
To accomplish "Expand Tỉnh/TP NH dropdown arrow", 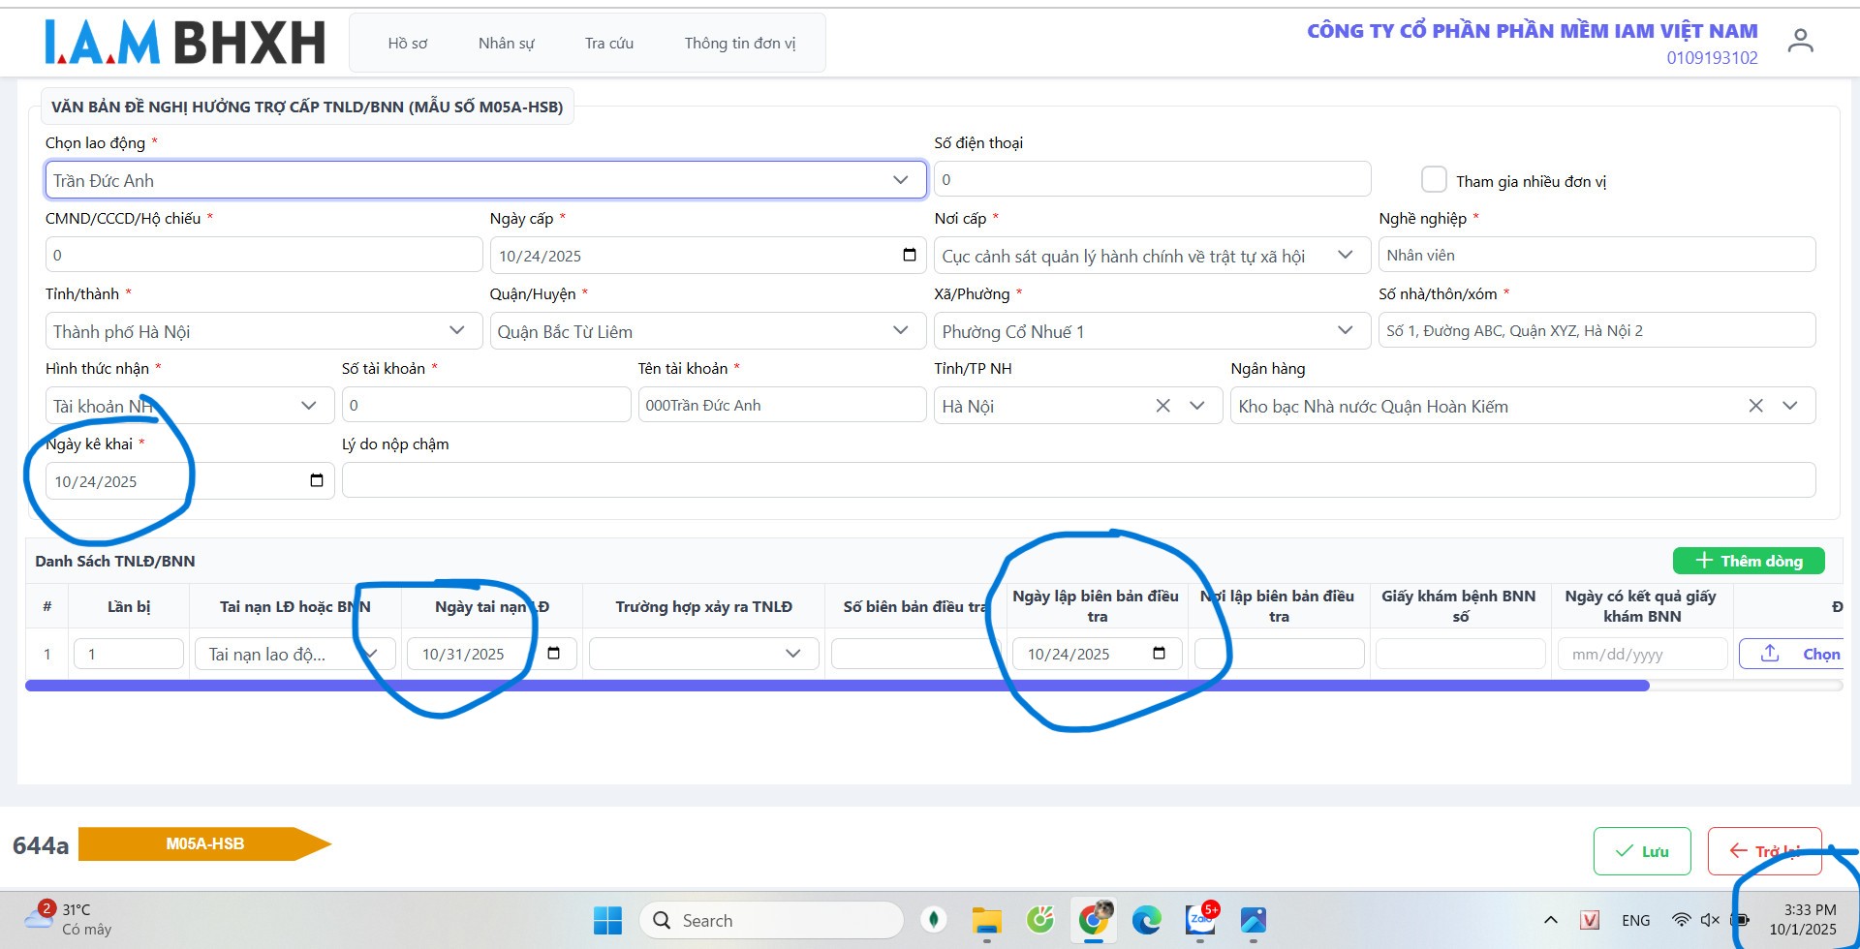I will [1197, 406].
